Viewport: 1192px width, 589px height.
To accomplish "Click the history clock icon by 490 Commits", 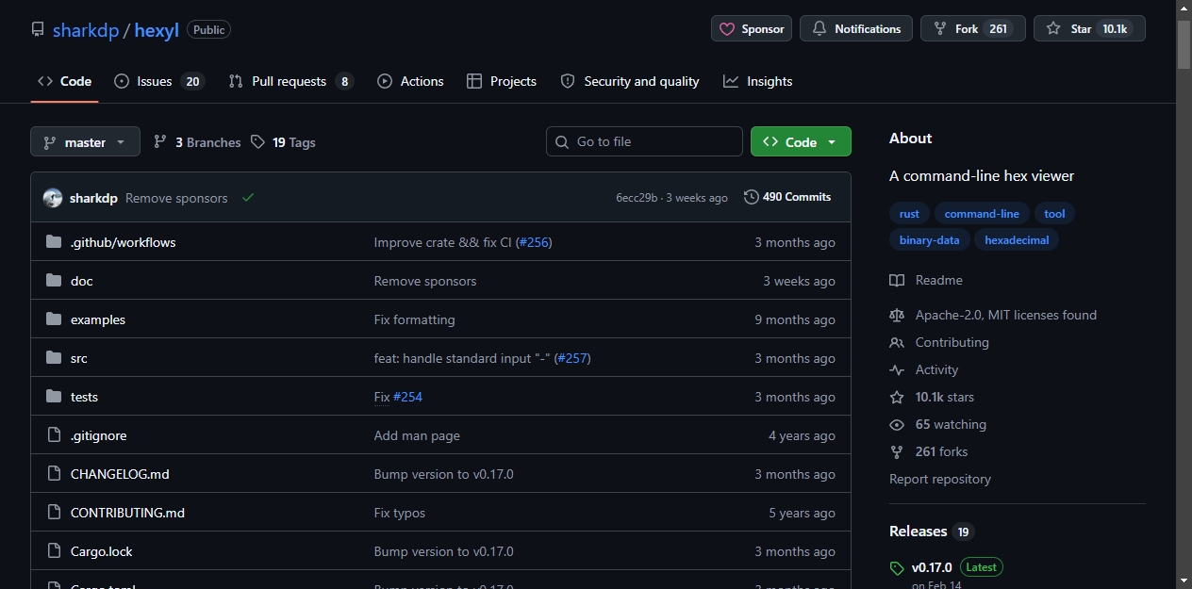I will click(x=752, y=197).
